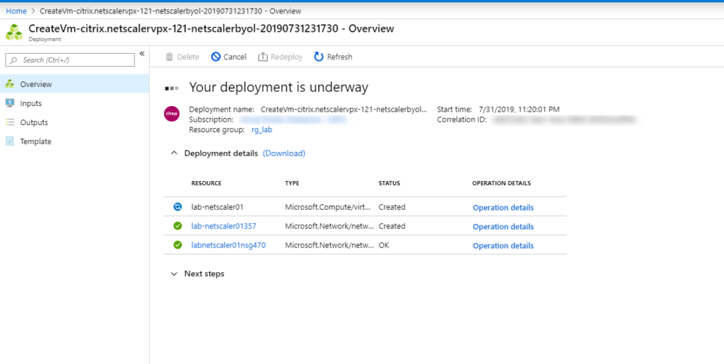The image size is (724, 364).
Task: Open the labnetscaler01nsg470 resource link
Action: (228, 245)
